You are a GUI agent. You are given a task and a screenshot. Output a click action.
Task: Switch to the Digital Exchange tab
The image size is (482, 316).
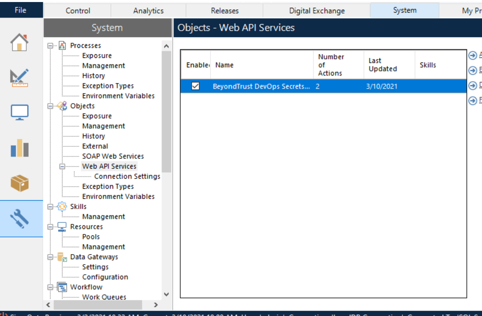point(316,11)
